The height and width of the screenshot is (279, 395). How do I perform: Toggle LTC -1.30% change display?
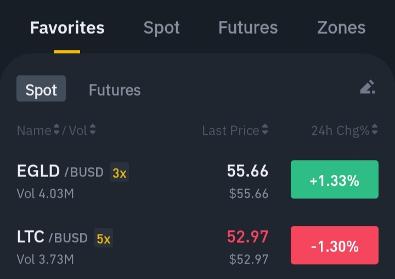click(335, 245)
